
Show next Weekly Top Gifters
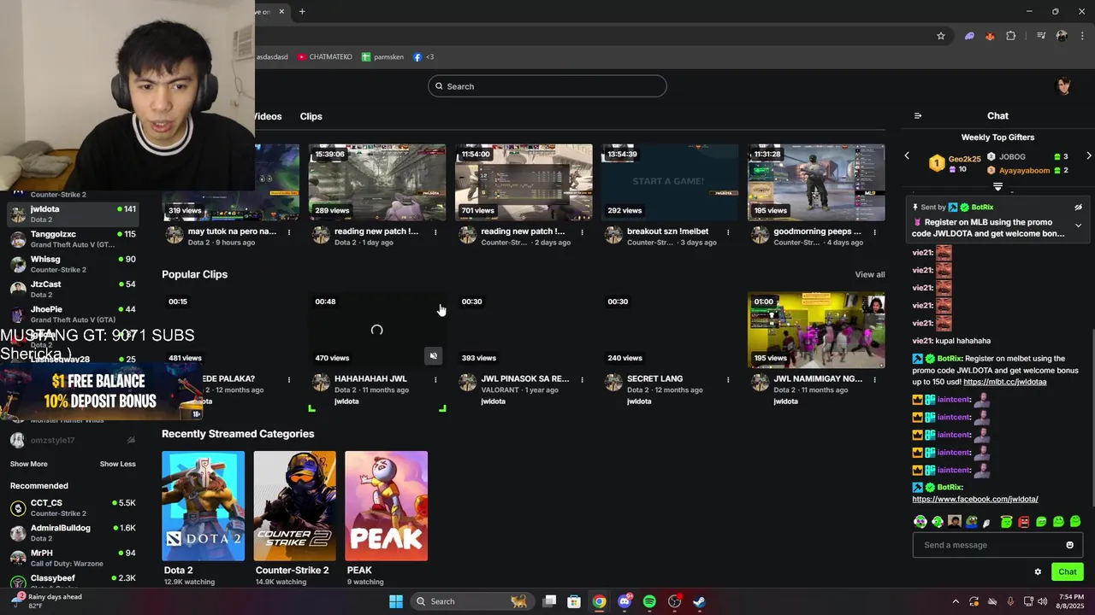pyautogui.click(x=1088, y=156)
